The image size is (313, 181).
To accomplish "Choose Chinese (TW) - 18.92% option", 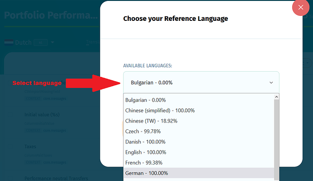I will pyautogui.click(x=199, y=121).
